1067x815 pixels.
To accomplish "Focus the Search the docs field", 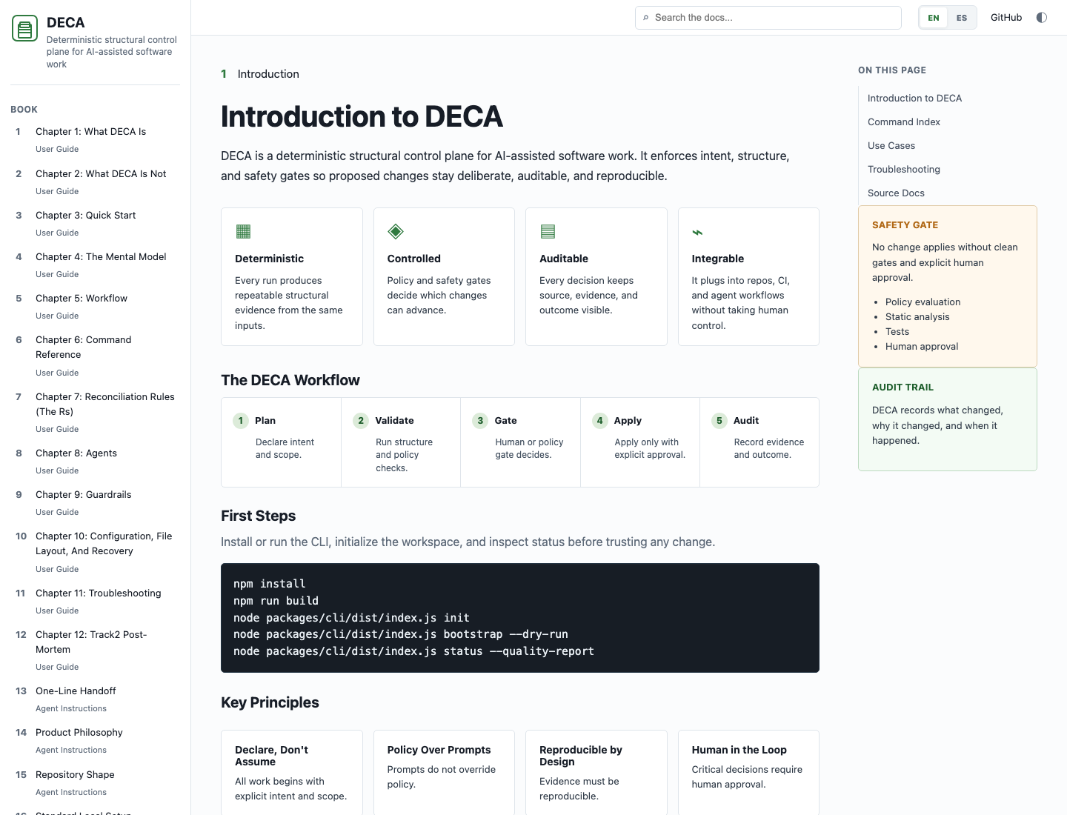I will [768, 18].
